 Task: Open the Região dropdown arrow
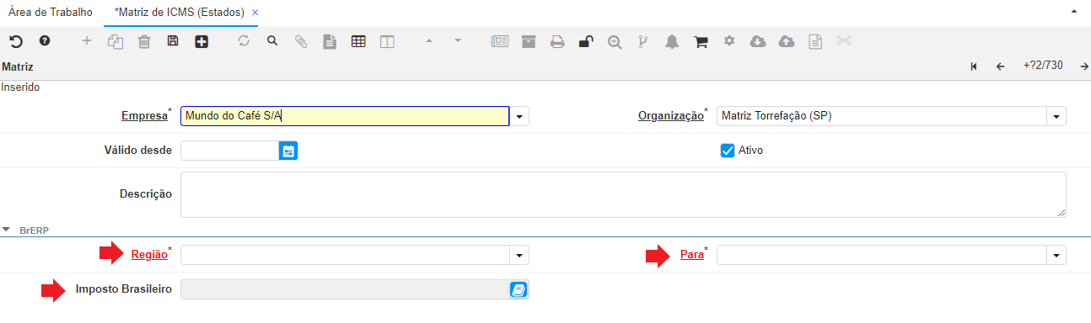[x=519, y=255]
